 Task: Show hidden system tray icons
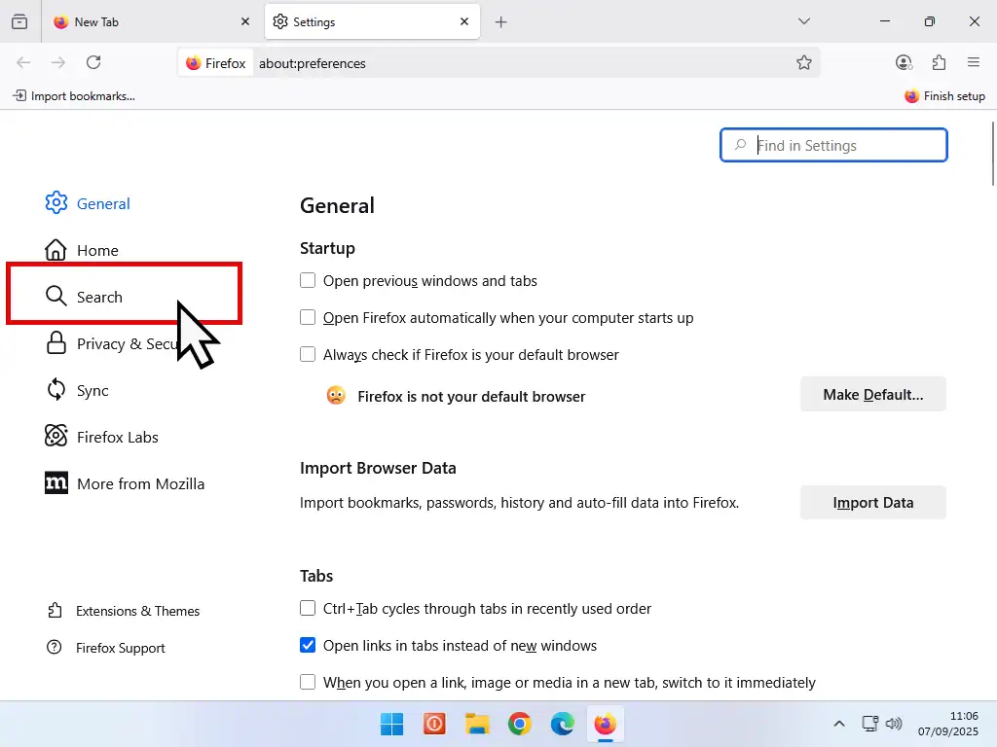838,724
